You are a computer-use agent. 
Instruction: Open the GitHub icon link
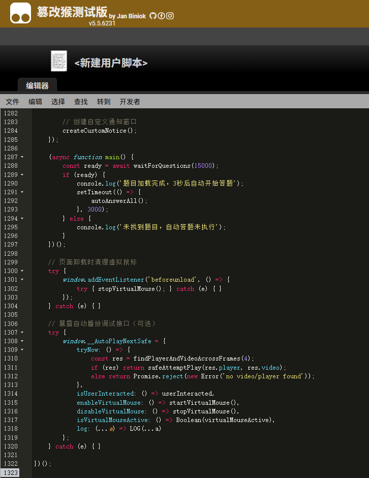[153, 16]
